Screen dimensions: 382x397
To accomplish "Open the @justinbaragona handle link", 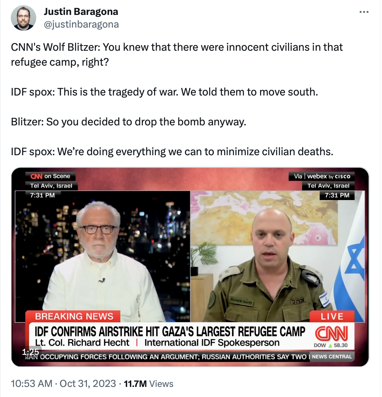I will click(81, 25).
